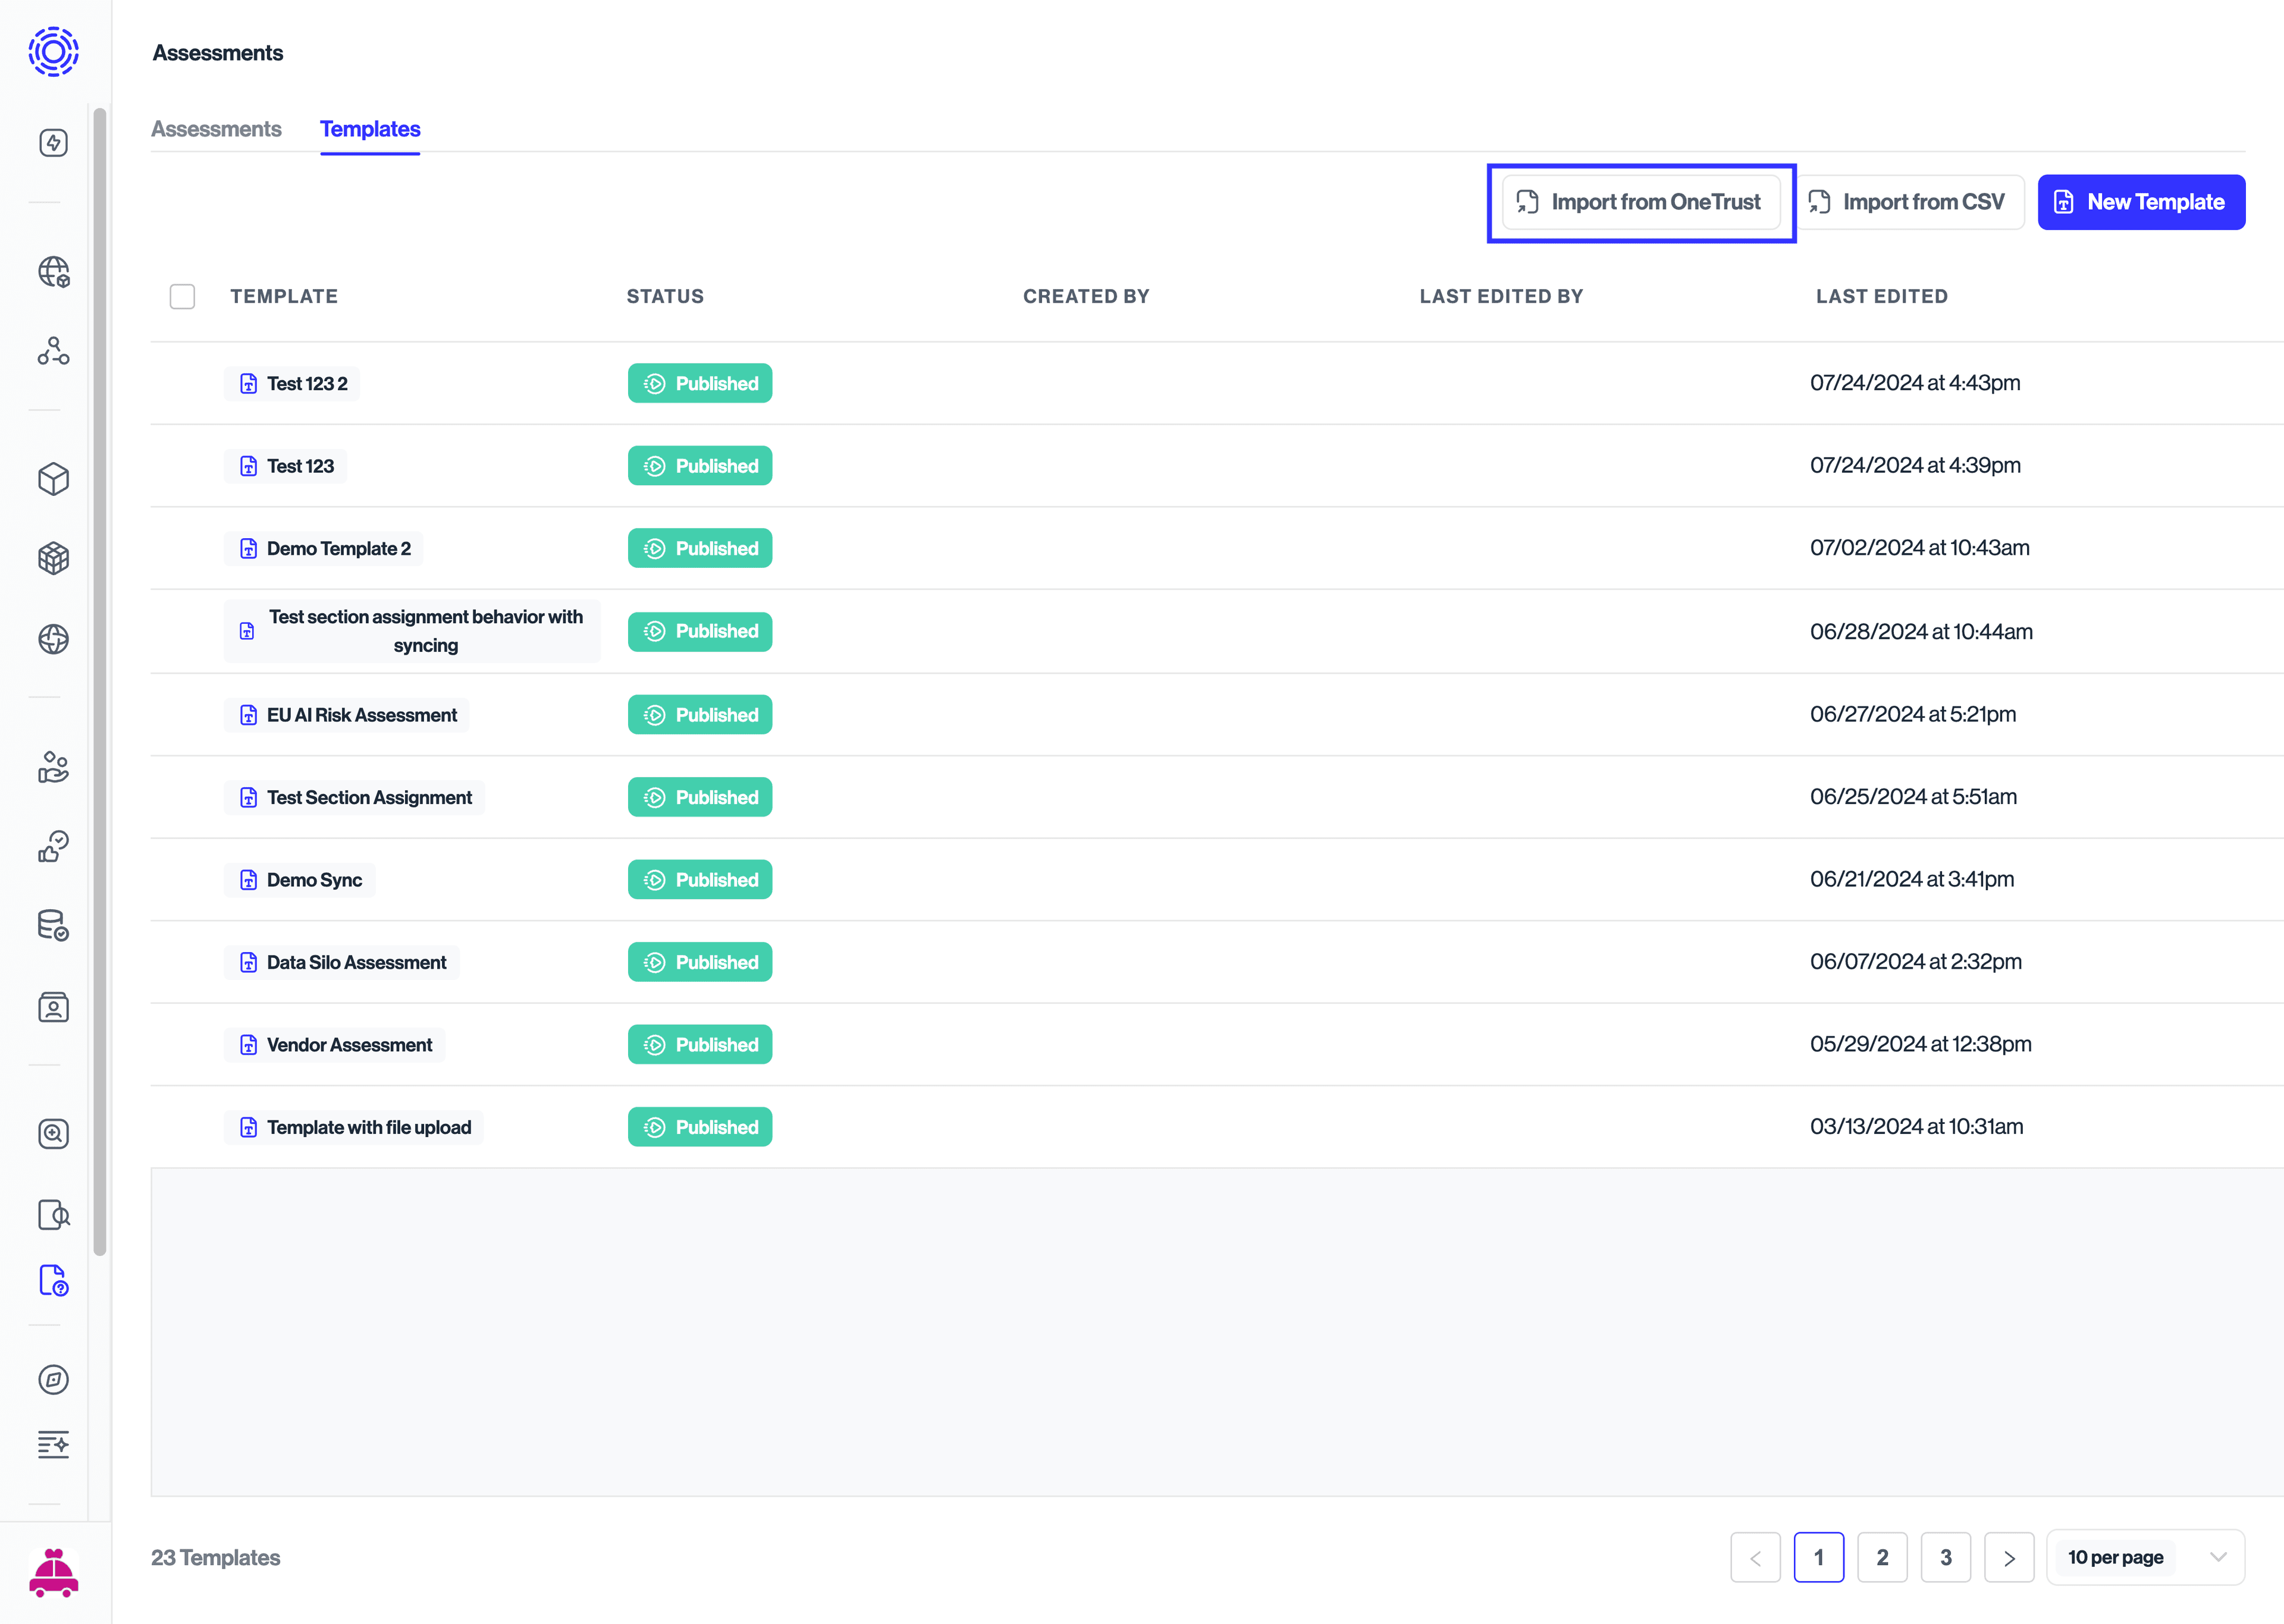Click the network connections sidebar icon
The height and width of the screenshot is (1624, 2284).
(53, 350)
